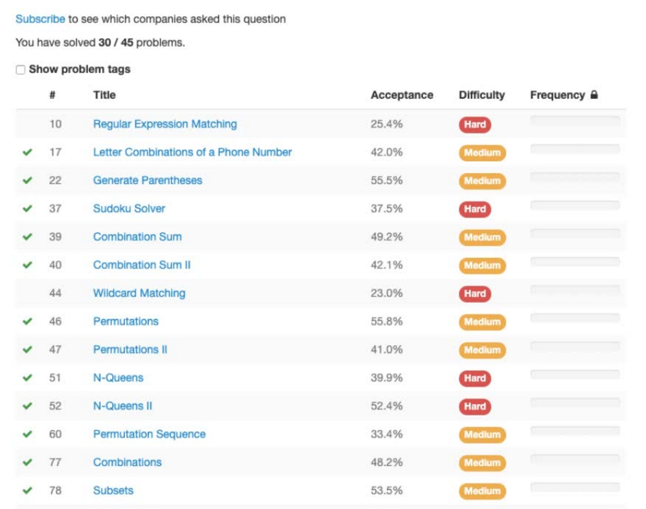Enable the Show problem tags checkbox
The width and height of the screenshot is (646, 509).
coord(21,70)
